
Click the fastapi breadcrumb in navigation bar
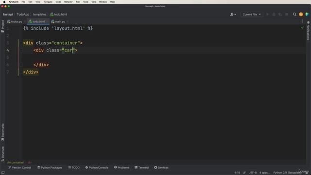[8, 14]
